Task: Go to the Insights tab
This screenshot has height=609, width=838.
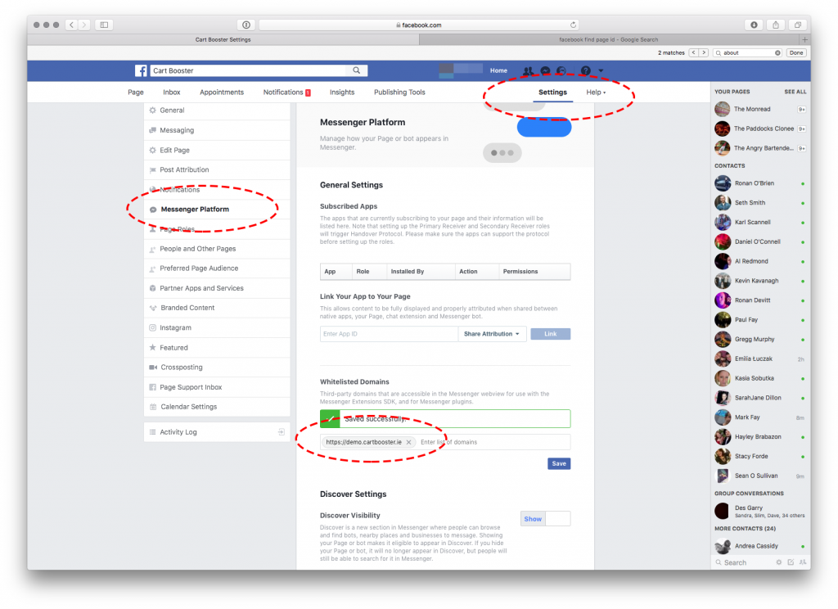Action: pos(342,92)
